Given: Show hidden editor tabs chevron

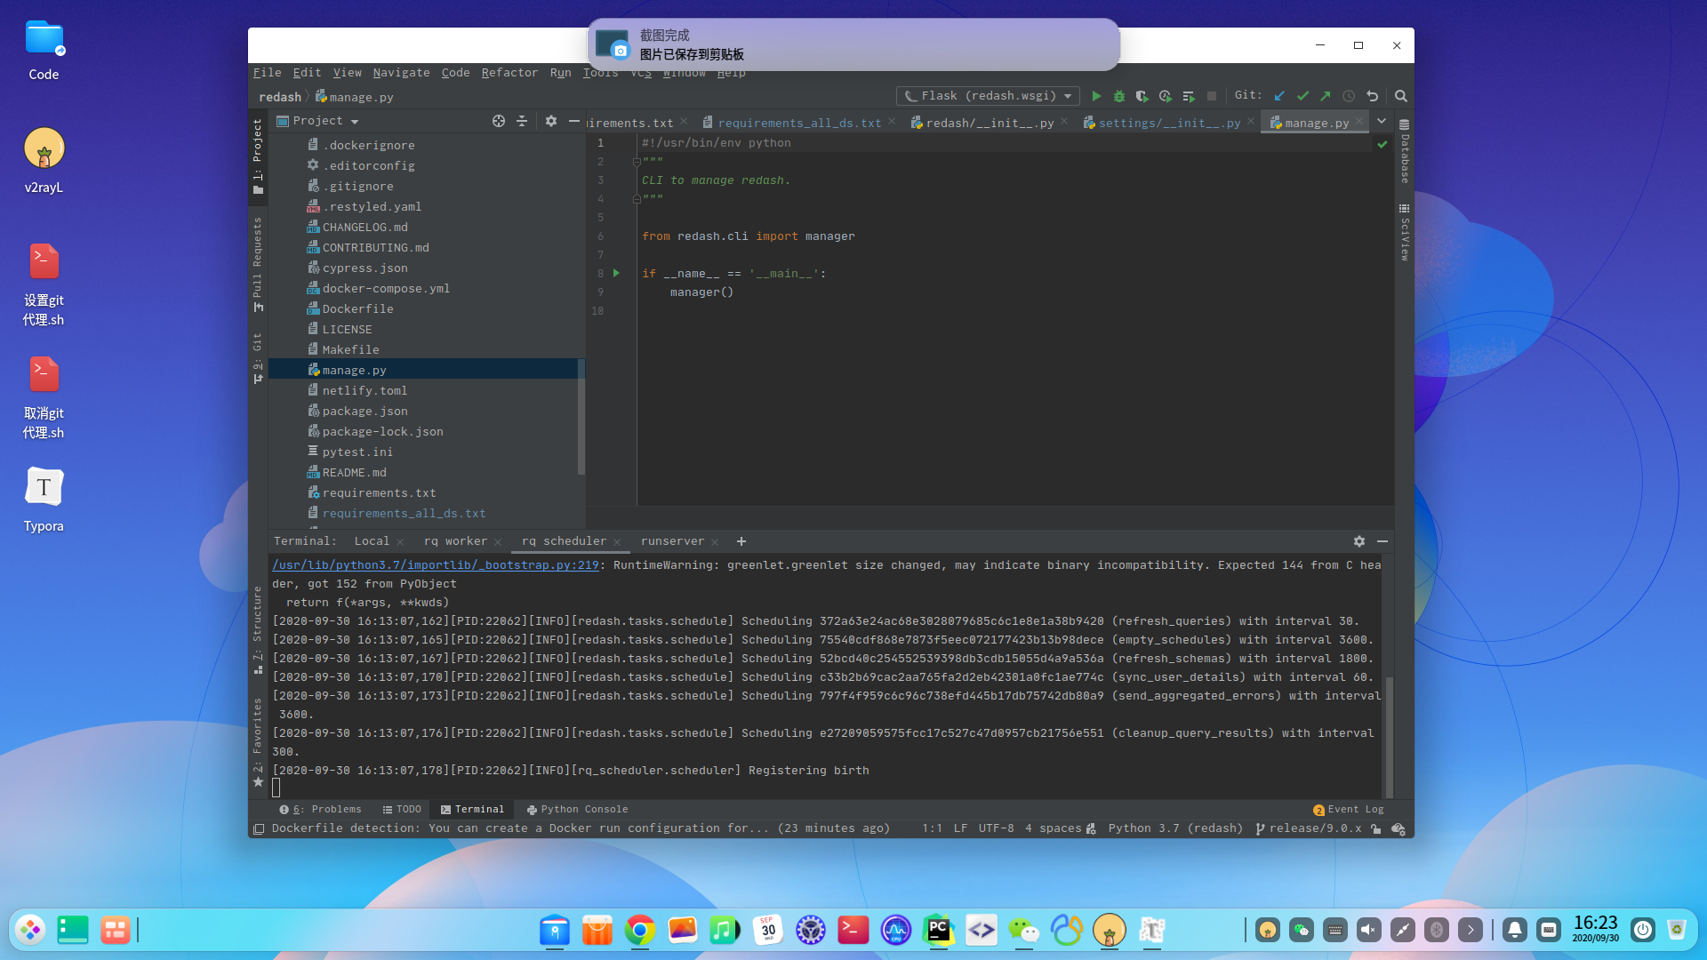Looking at the screenshot, I should pyautogui.click(x=1382, y=122).
